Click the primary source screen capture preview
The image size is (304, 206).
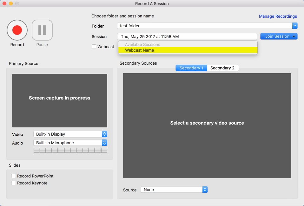[x=60, y=100]
